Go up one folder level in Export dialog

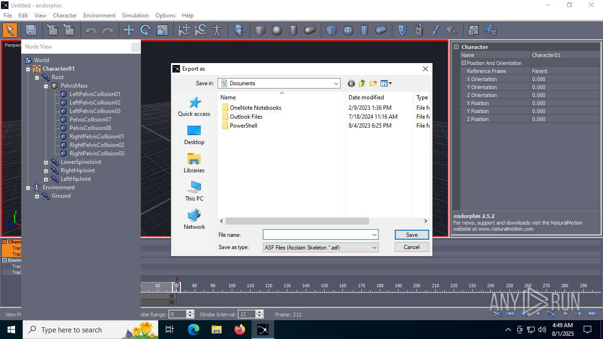(362, 83)
